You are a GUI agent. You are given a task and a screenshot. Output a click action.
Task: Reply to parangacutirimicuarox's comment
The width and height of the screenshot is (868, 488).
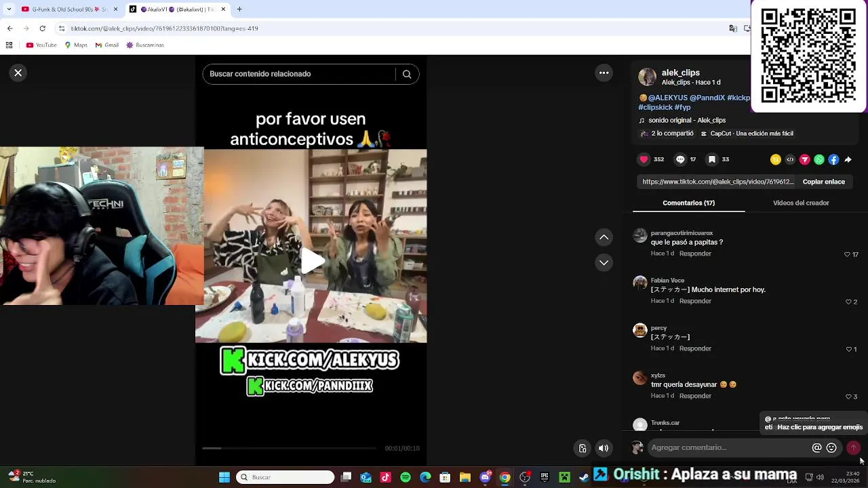(x=695, y=253)
